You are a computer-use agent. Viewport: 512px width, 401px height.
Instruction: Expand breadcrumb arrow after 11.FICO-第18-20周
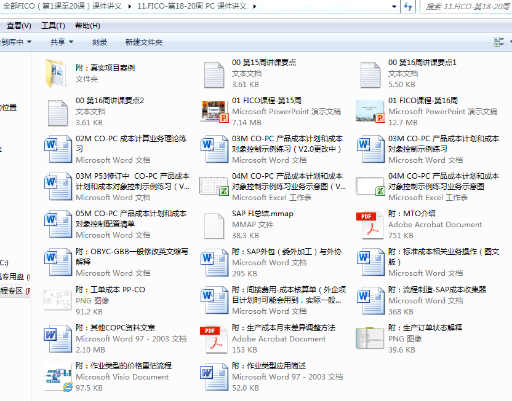[x=255, y=6]
